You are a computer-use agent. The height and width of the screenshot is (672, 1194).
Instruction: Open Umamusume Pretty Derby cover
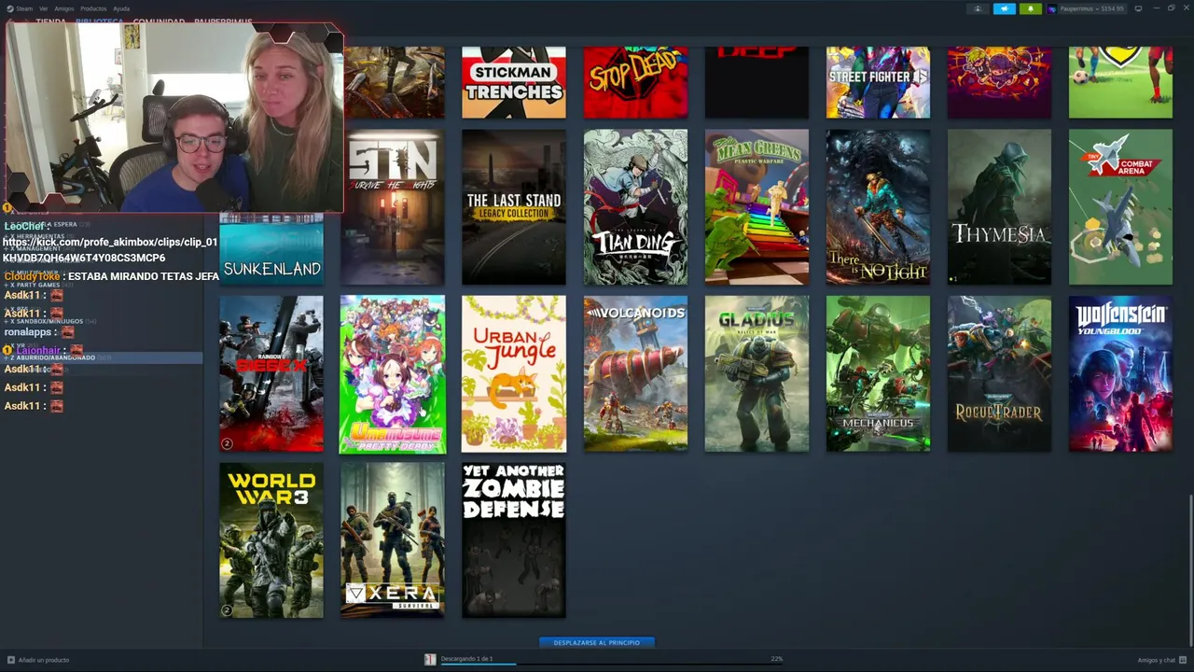(x=393, y=374)
